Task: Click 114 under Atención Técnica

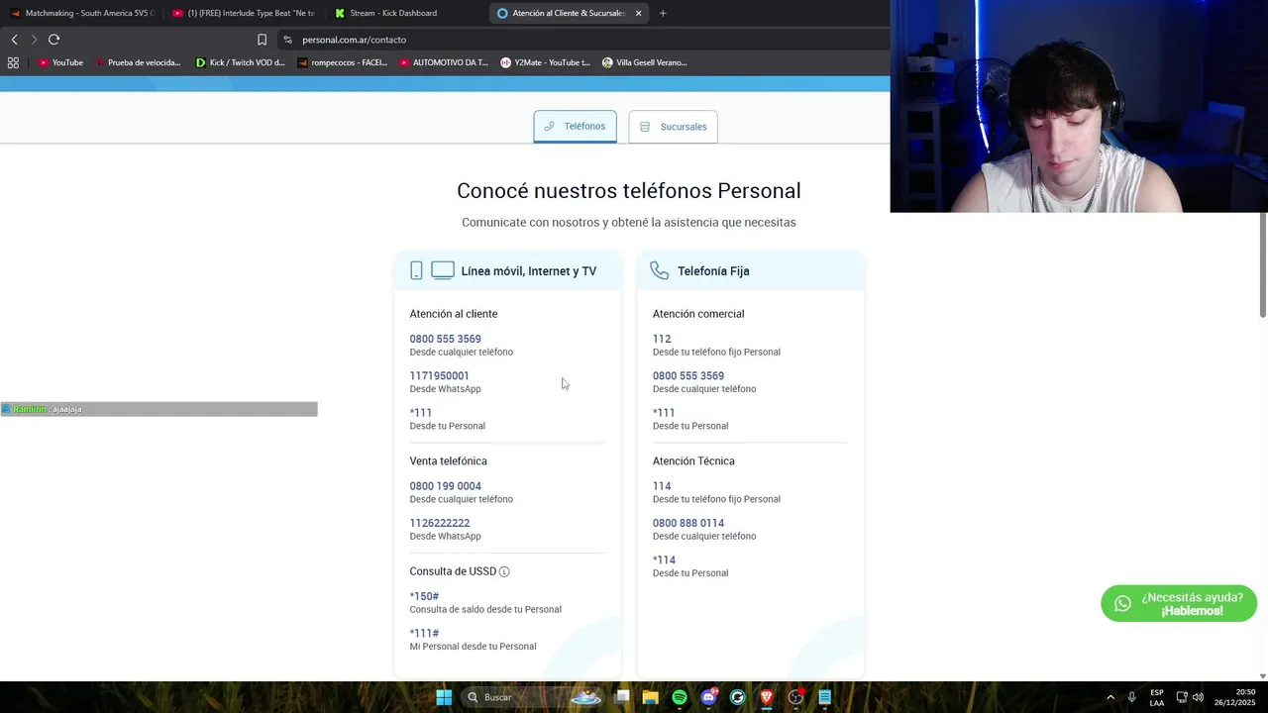Action: tap(662, 486)
